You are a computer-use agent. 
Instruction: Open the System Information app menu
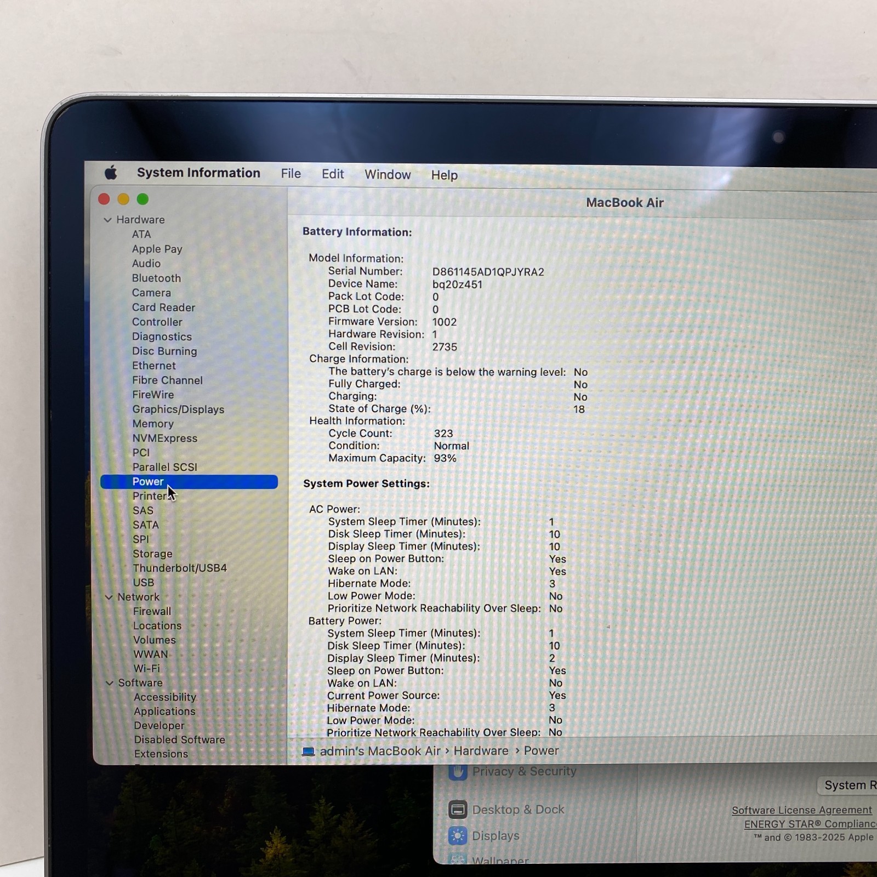coord(198,173)
